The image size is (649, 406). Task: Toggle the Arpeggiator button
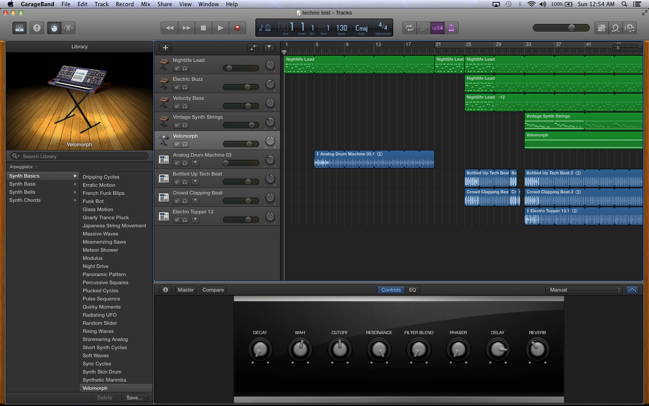coord(632,290)
